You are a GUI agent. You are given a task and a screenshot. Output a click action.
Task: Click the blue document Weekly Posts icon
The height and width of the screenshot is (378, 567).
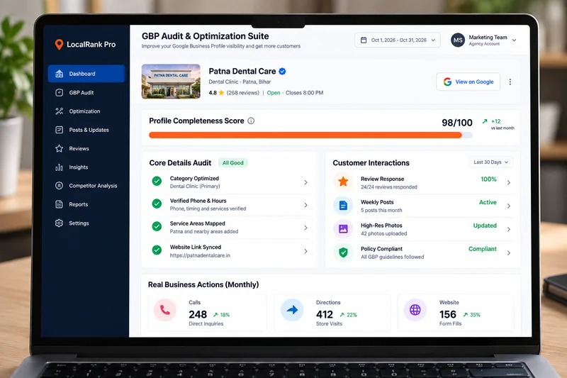point(343,206)
